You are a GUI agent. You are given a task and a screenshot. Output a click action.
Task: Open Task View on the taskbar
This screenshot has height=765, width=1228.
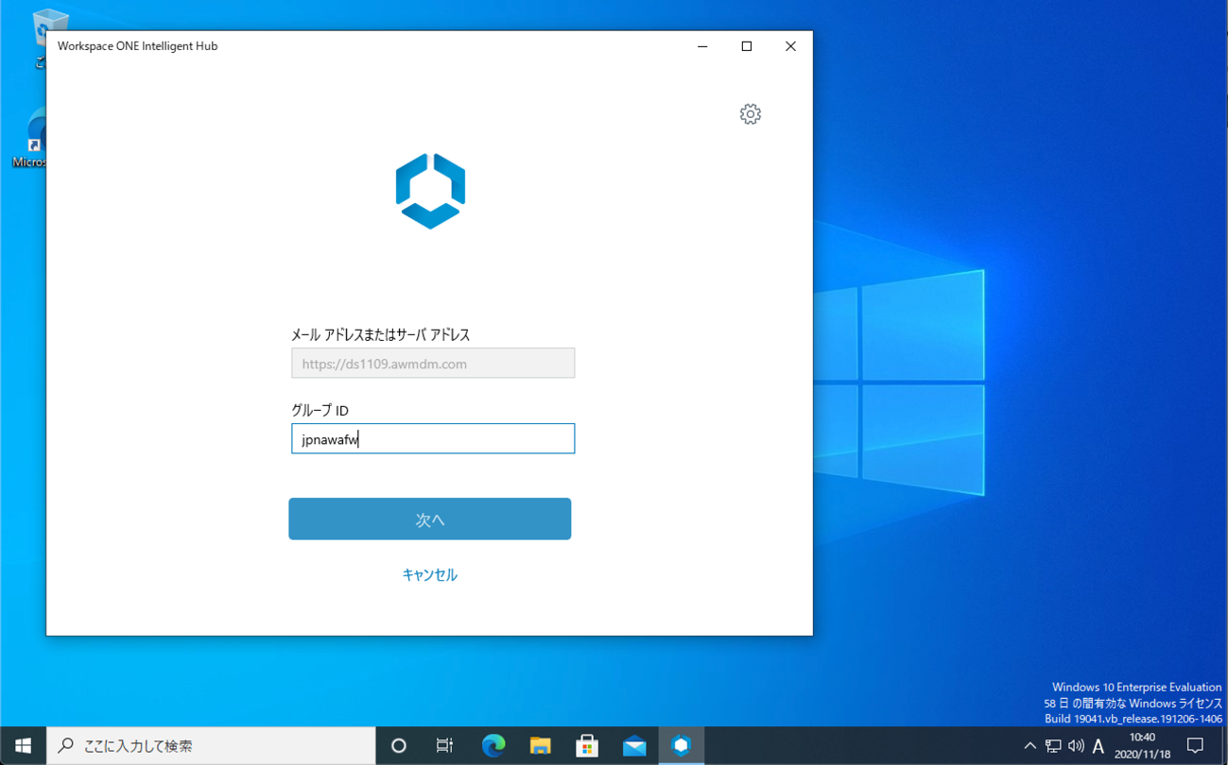click(444, 745)
